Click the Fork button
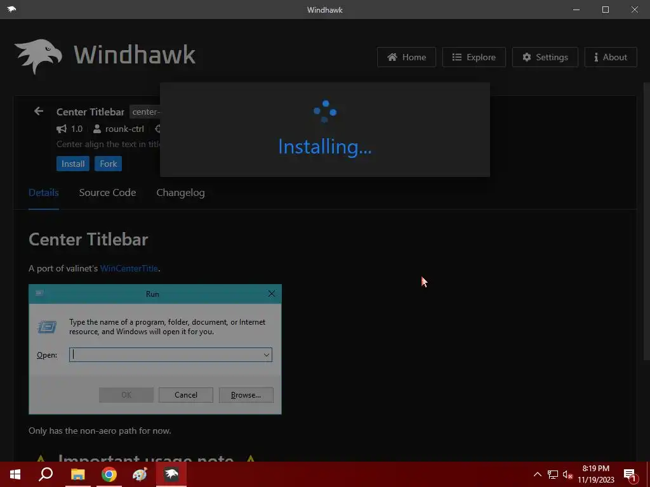The image size is (650, 487). point(108,164)
